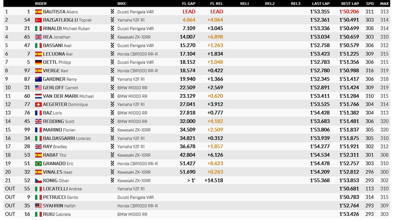Click the Brazilian flag beside GRANADO Eric
The width and height of the screenshot is (395, 221).
pos(38,164)
